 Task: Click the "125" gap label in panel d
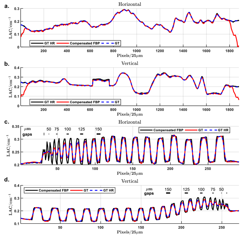click(x=186, y=189)
